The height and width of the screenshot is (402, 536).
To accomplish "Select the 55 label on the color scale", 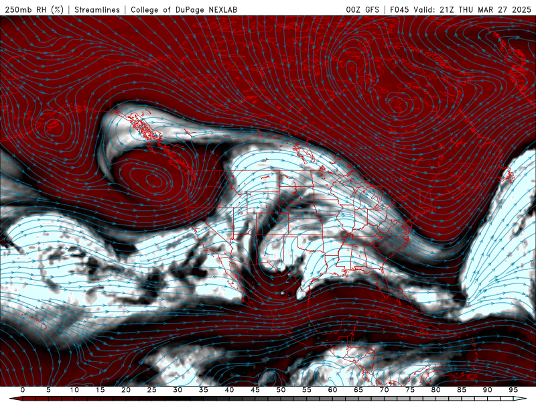I will [x=307, y=390].
